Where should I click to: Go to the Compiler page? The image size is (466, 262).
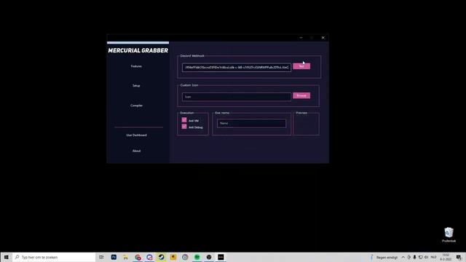[136, 106]
